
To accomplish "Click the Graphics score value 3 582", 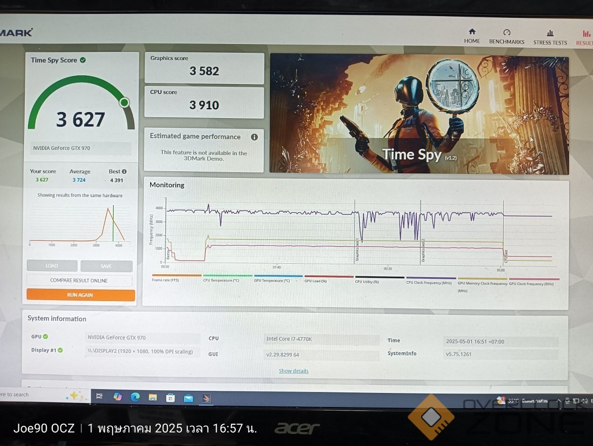I will 204,71.
